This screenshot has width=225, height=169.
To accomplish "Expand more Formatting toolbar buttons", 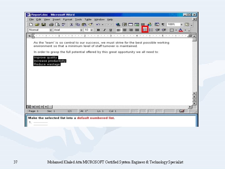I will pyautogui.click(x=189, y=30).
